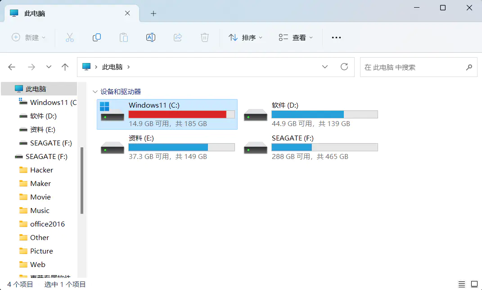Image resolution: width=482 pixels, height=290 pixels.
Task: Switch to details view via status bar icon
Action: click(461, 284)
